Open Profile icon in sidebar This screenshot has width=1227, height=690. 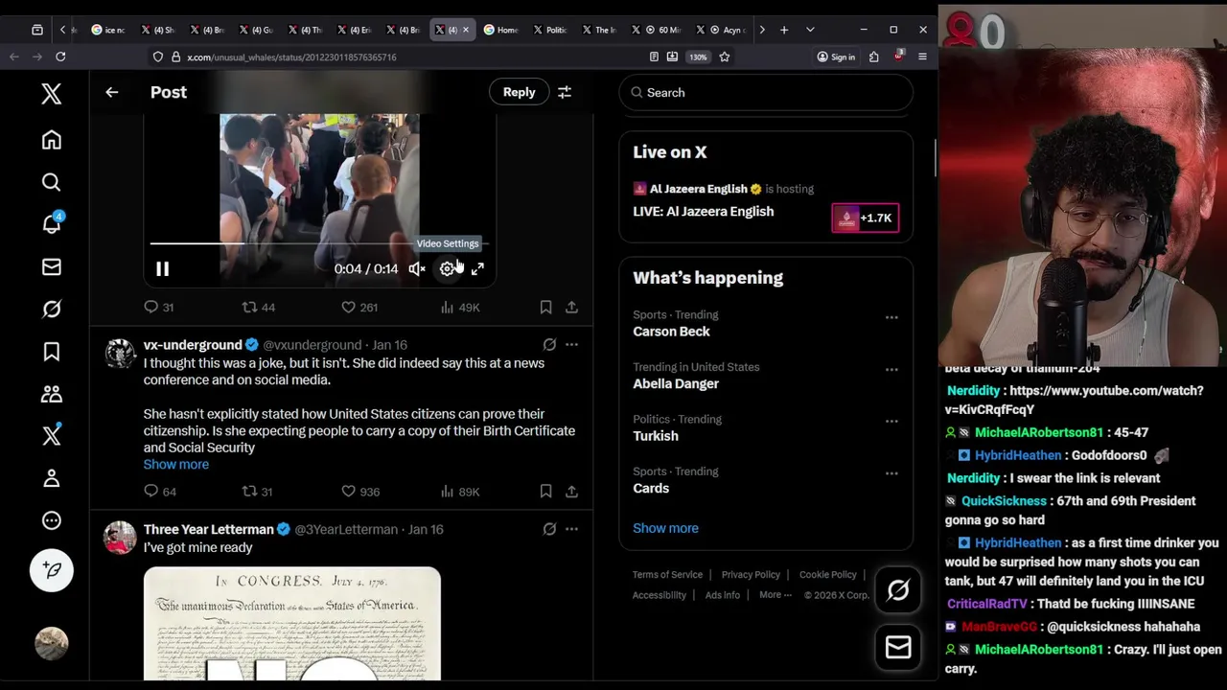point(52,478)
